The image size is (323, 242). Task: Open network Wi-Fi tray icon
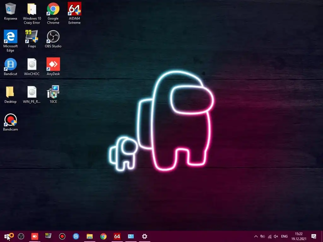[x=270, y=237]
